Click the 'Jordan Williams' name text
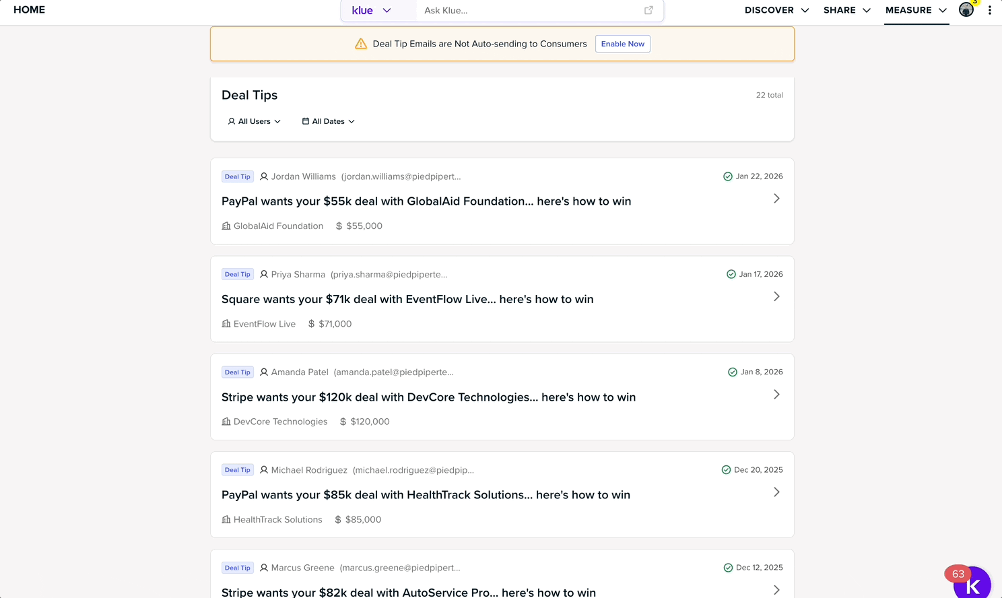 tap(303, 176)
